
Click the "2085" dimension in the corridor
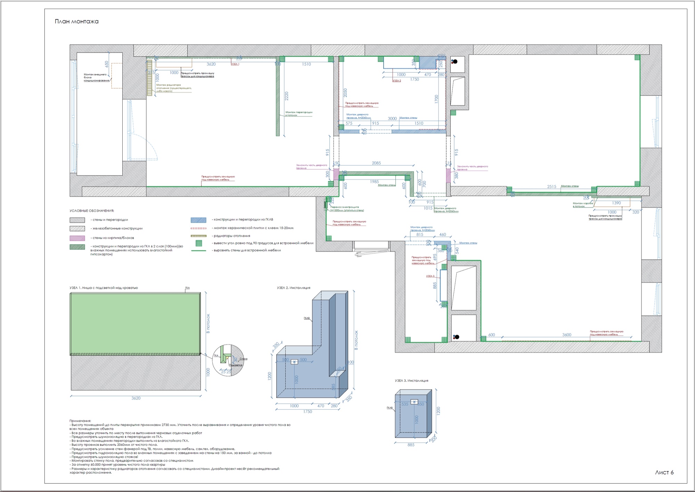click(x=376, y=163)
